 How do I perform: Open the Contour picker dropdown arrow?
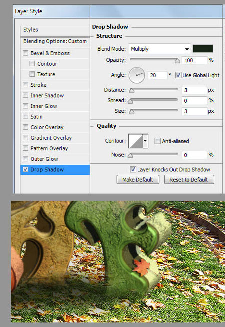tap(145, 141)
